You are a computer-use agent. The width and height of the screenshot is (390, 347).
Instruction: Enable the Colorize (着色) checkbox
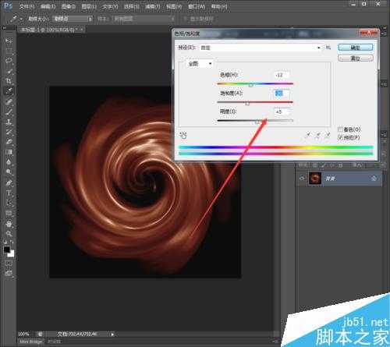pos(340,129)
